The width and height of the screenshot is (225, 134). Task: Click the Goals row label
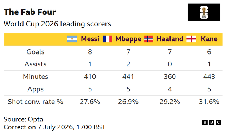(x=36, y=52)
